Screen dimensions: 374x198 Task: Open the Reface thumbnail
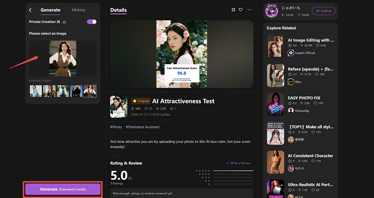tap(276, 75)
